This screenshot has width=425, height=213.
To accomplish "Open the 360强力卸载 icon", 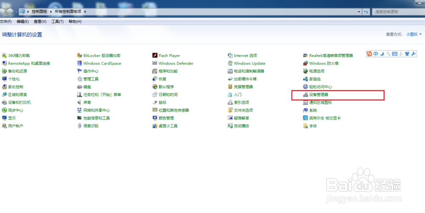I will point(4,55).
